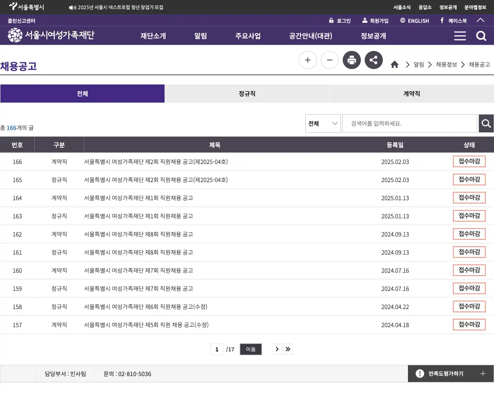The height and width of the screenshot is (395, 494).
Task: Open posting 166 제2회 직원채용 공고
Action: coord(156,162)
